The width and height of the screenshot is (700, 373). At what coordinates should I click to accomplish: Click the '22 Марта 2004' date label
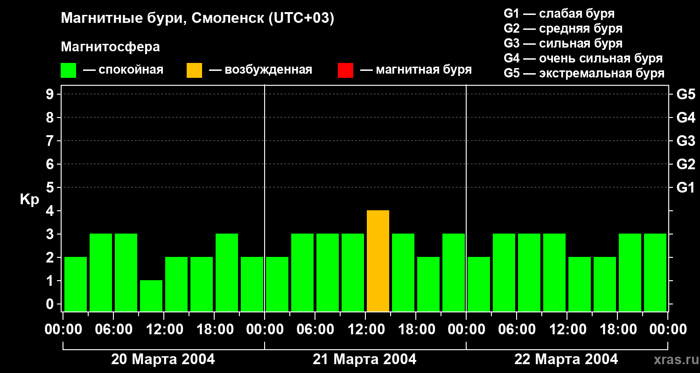tap(566, 359)
